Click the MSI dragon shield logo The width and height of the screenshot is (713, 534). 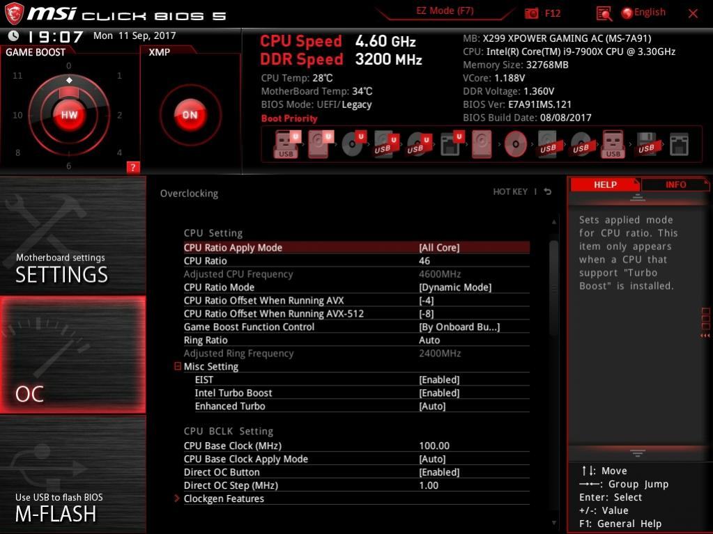(14, 14)
